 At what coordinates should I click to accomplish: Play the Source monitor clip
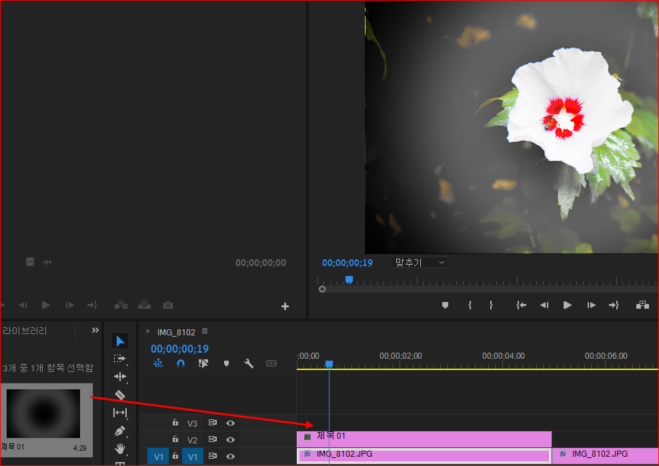46,305
